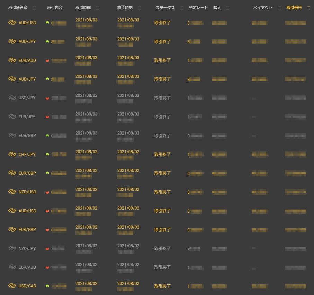Image resolution: width=314 pixels, height=295 pixels.
Task: Click the green up arrow in CHF/JPY row
Action: pyautogui.click(x=47, y=155)
